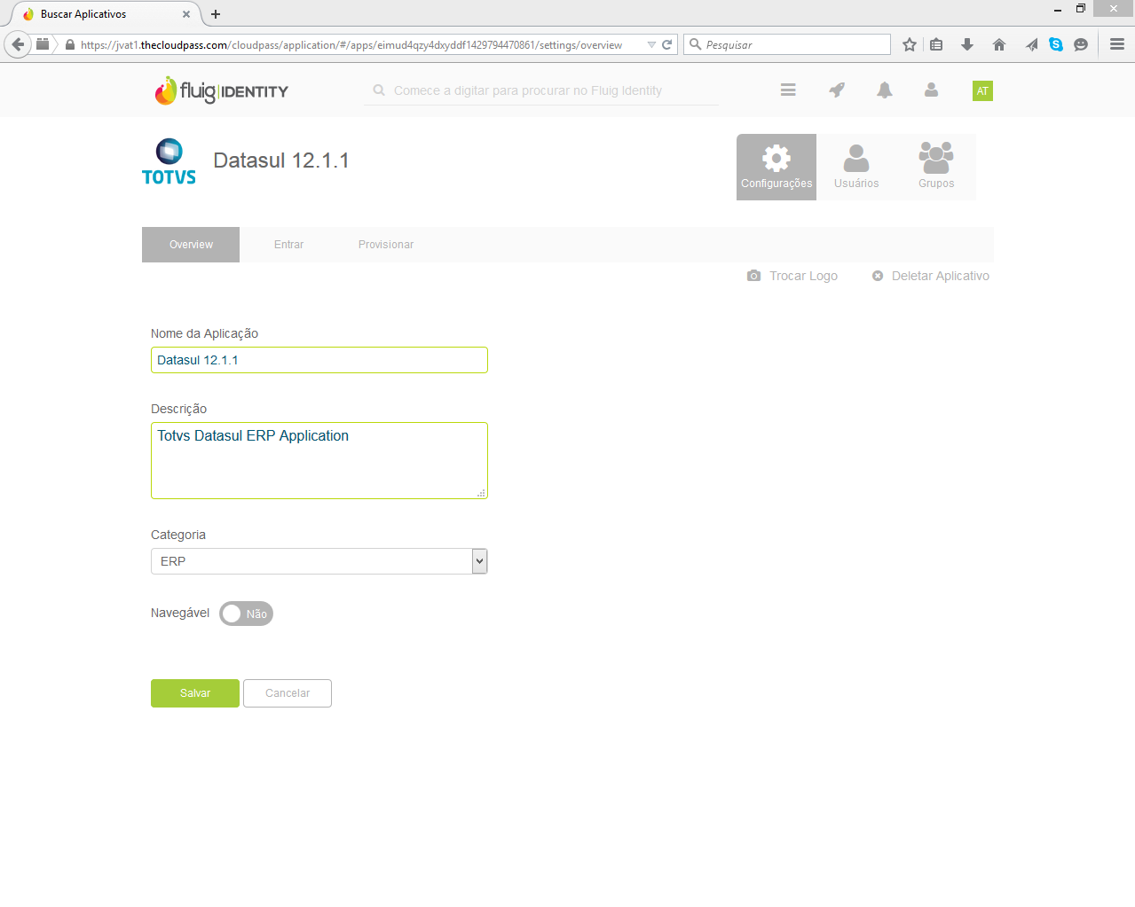
Task: Click Deletar Aplicativo link
Action: 931,276
